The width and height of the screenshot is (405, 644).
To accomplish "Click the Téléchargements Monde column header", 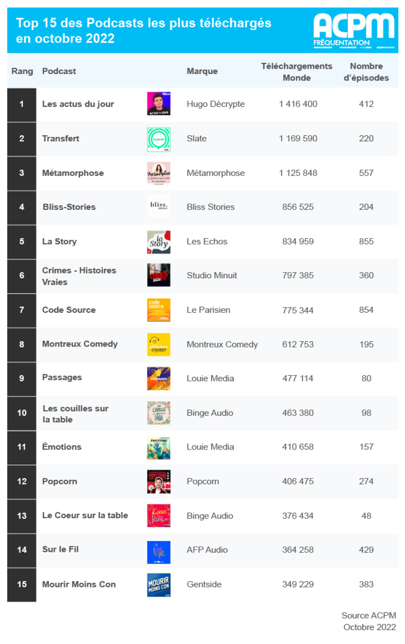I will click(296, 72).
